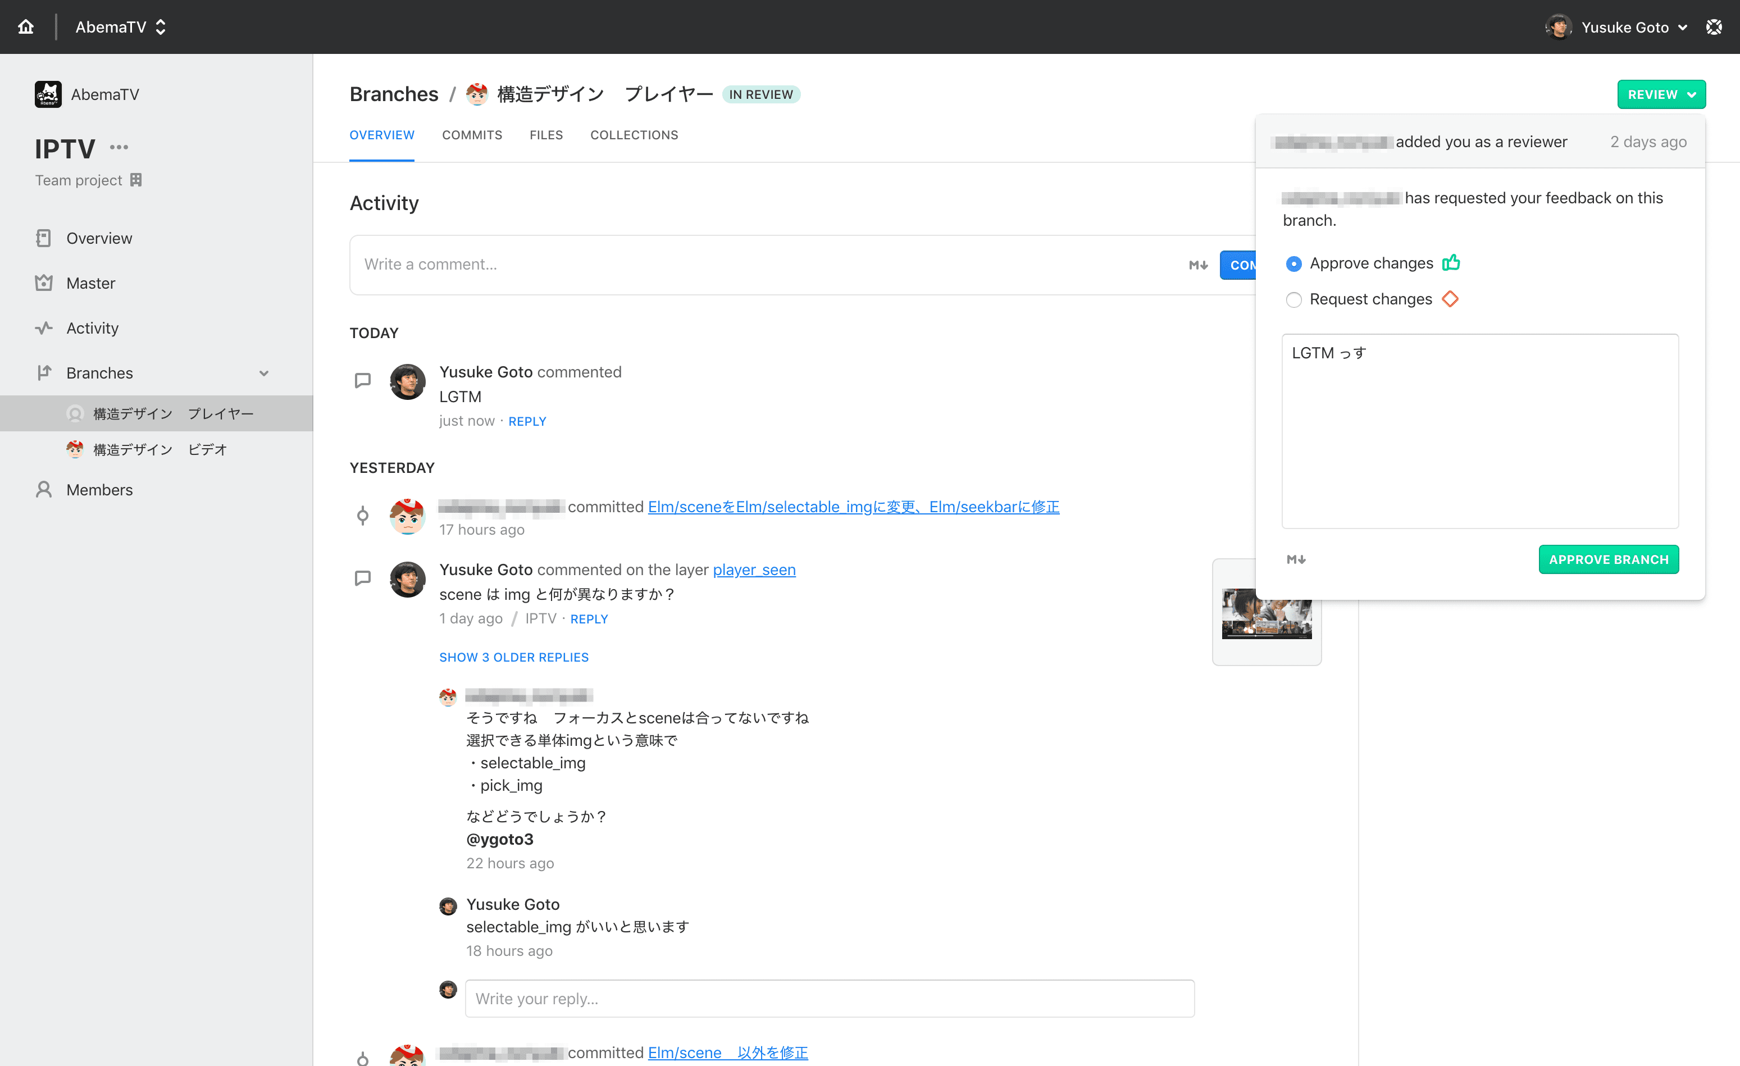Show 3 older replies in the thread
Screen dimensions: 1740x1066
point(513,657)
